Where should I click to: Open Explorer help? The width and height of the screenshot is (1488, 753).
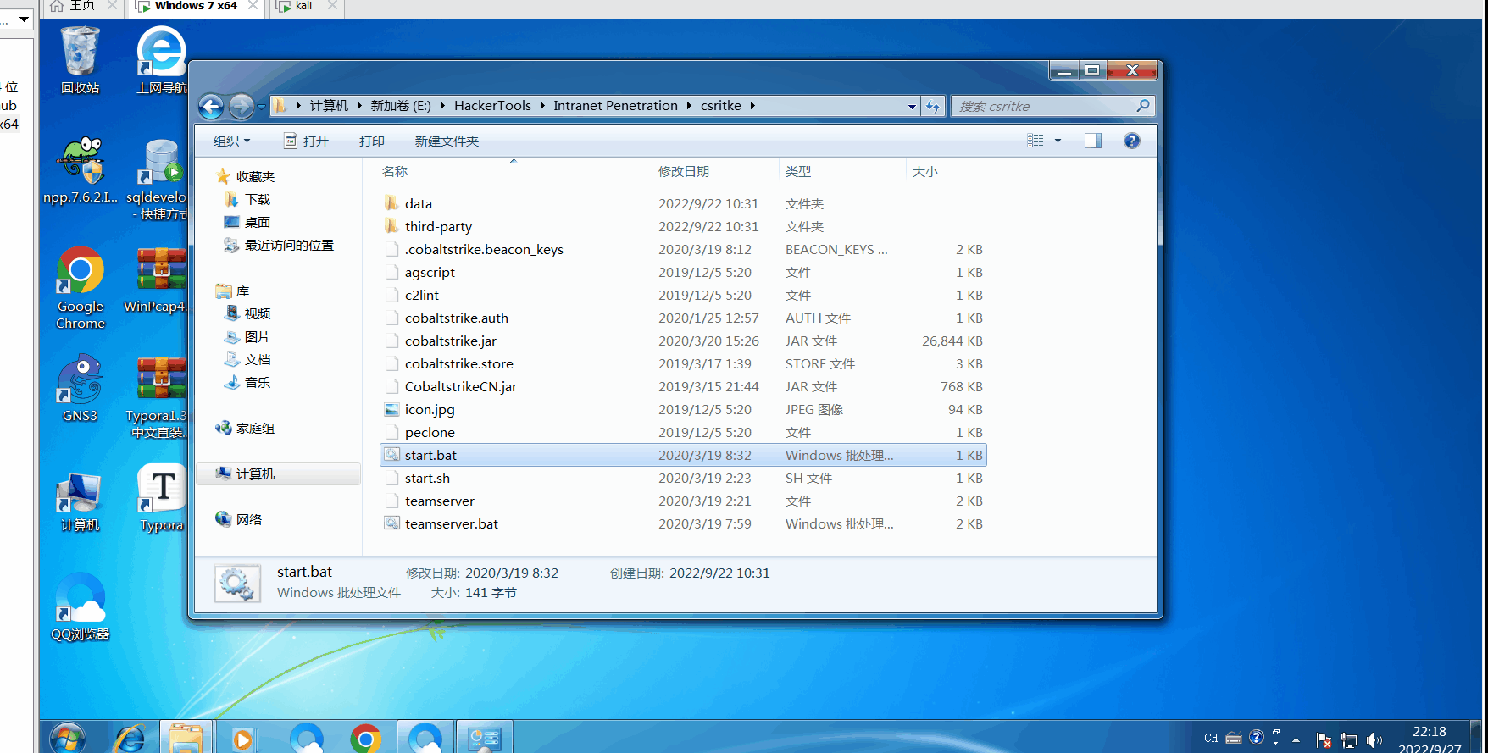(1132, 141)
